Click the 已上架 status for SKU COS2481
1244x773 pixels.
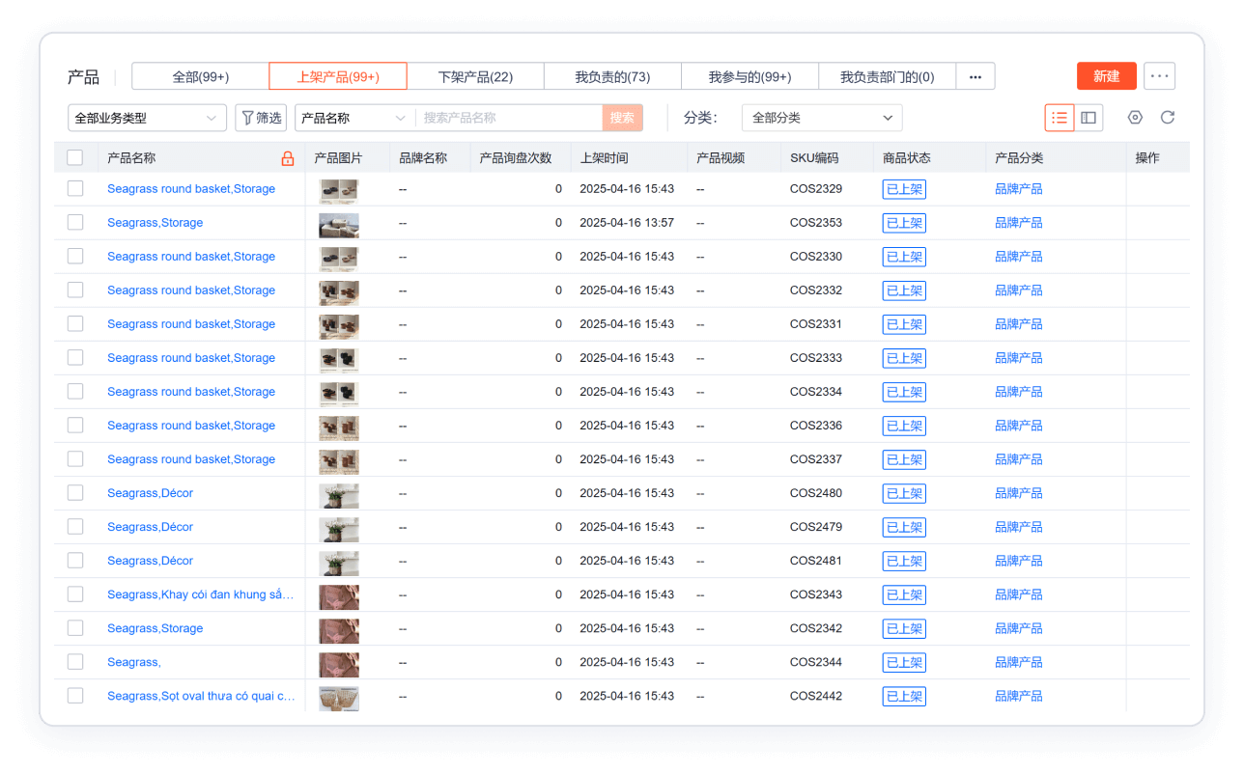pos(904,561)
